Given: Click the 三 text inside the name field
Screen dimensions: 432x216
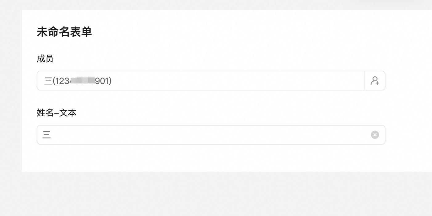Looking at the screenshot, I should [x=47, y=135].
